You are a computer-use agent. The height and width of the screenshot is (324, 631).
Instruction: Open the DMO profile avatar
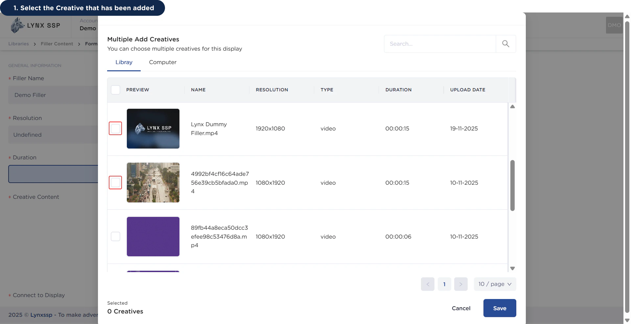pyautogui.click(x=614, y=25)
